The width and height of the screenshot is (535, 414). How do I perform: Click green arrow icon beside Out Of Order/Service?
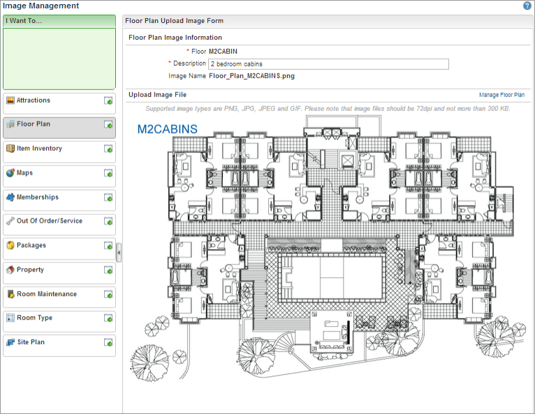coord(108,222)
